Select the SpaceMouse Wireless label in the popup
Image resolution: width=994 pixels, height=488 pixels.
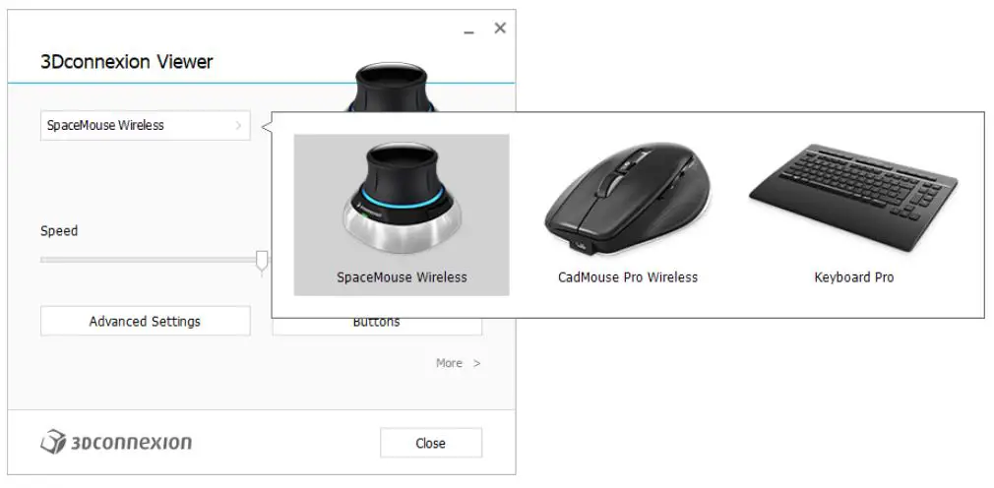point(402,276)
